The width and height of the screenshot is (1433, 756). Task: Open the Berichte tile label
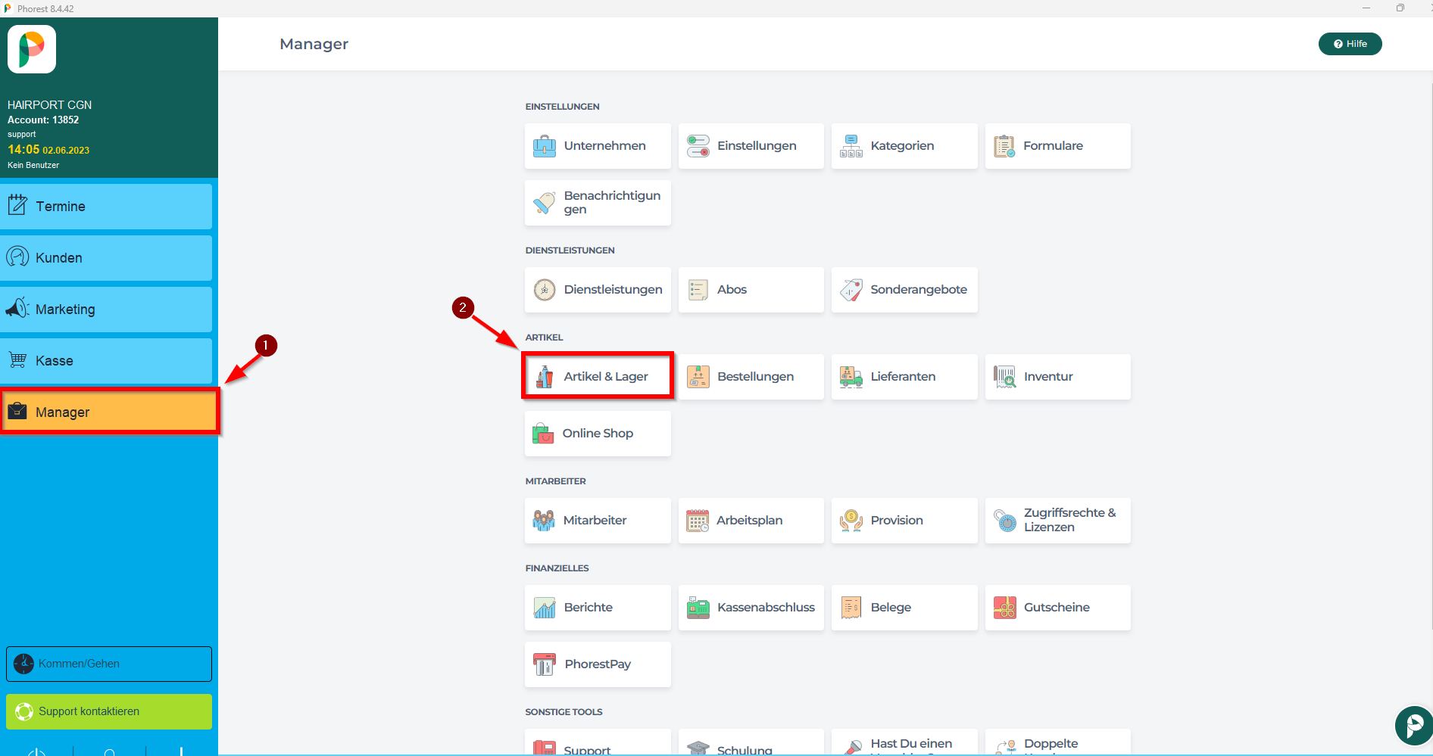[x=588, y=608]
